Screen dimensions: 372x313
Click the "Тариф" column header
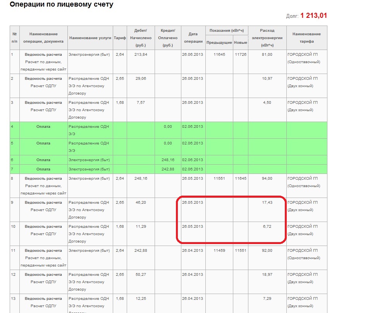tap(119, 38)
